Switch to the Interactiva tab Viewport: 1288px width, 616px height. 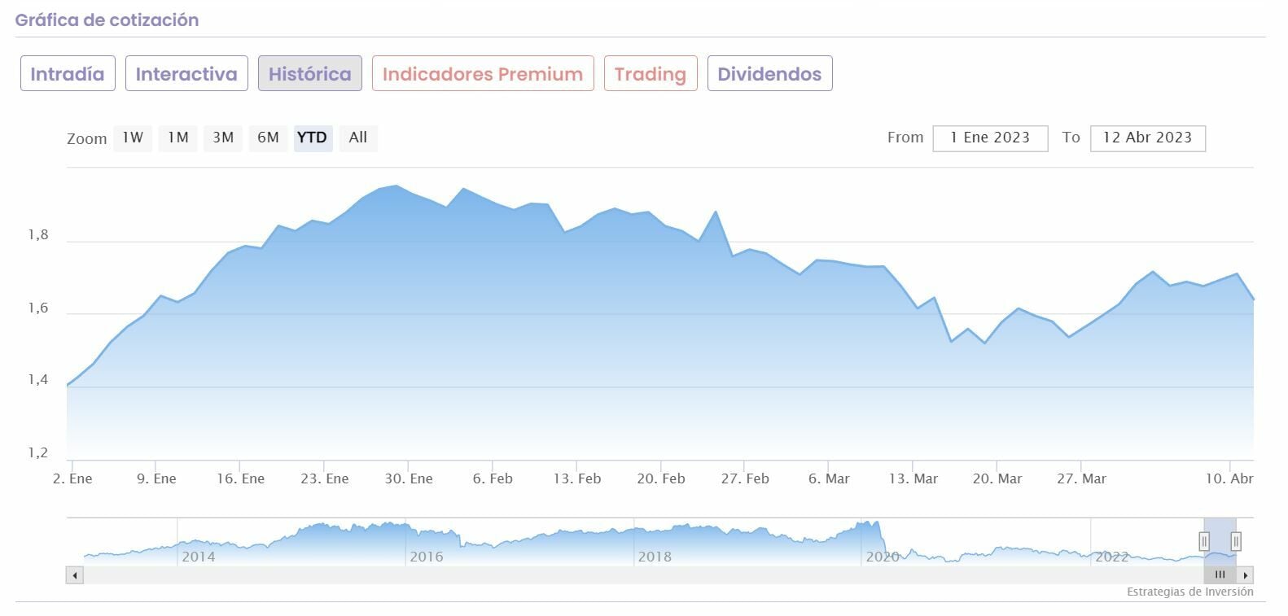(186, 74)
